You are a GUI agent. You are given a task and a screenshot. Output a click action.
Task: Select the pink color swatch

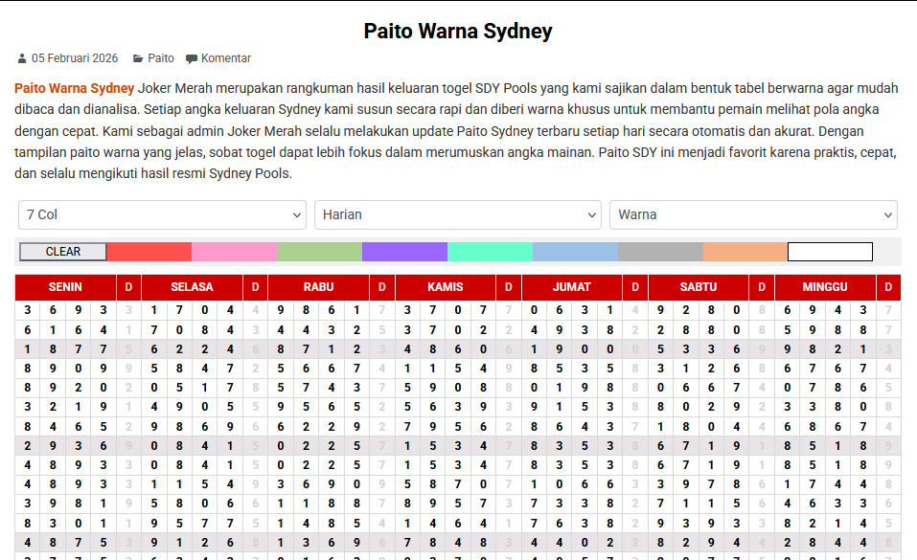232,252
